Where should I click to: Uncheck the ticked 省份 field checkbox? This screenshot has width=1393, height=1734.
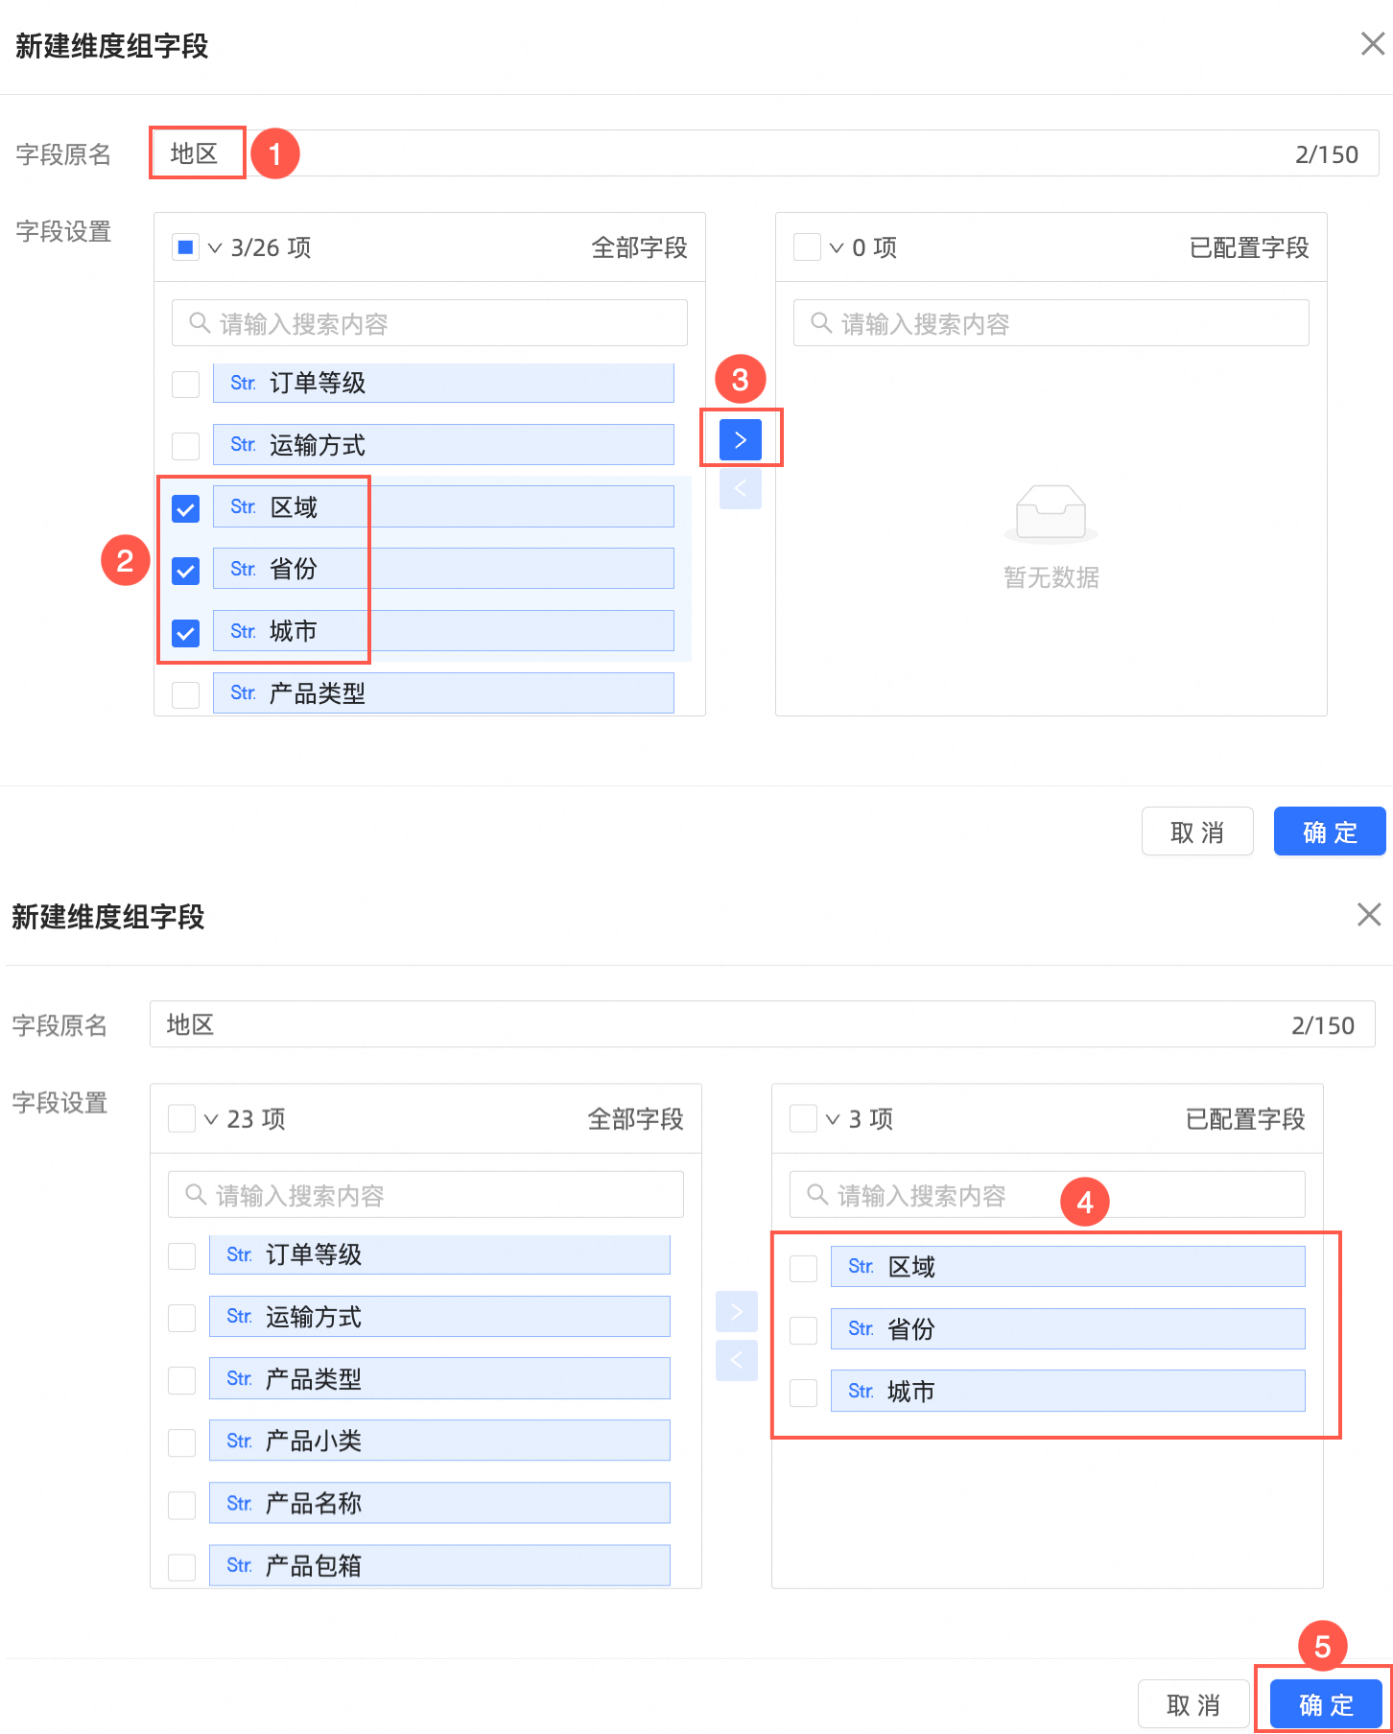[x=185, y=571]
